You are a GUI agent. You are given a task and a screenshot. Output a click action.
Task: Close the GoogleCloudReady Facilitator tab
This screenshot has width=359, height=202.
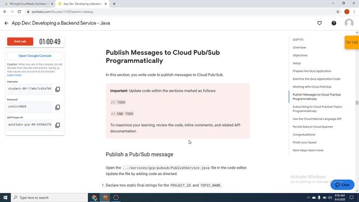[52, 4]
